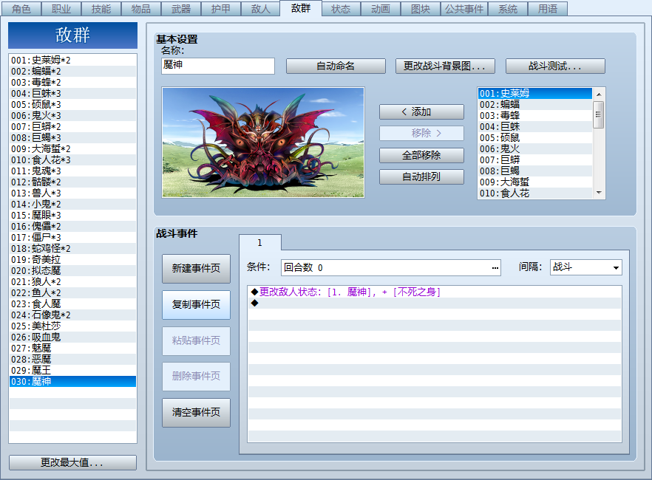Switch to the 职业 tab
The image size is (652, 480).
click(x=61, y=9)
